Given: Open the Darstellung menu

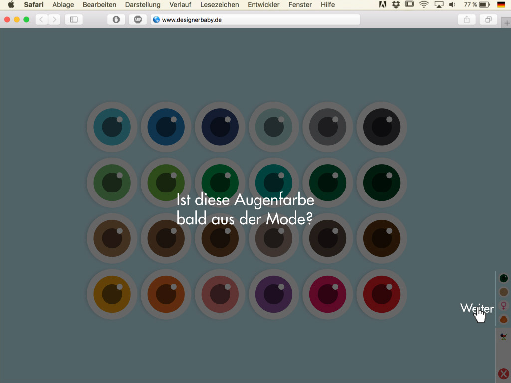Looking at the screenshot, I should 143,5.
